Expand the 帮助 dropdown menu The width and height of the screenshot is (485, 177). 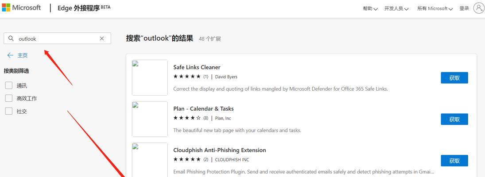[370, 9]
